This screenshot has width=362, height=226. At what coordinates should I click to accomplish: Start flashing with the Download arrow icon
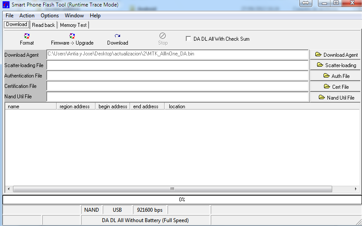(117, 36)
